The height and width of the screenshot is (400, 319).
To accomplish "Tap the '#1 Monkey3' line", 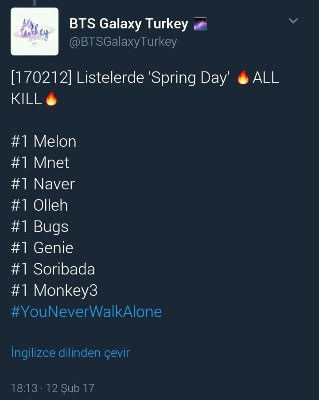I will pos(54,290).
